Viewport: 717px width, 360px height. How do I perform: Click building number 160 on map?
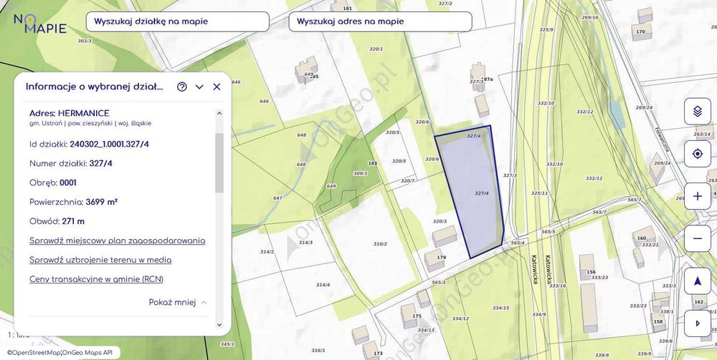point(642,238)
